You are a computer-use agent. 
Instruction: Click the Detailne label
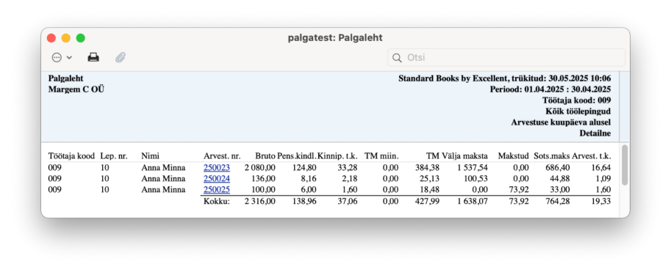tap(595, 133)
